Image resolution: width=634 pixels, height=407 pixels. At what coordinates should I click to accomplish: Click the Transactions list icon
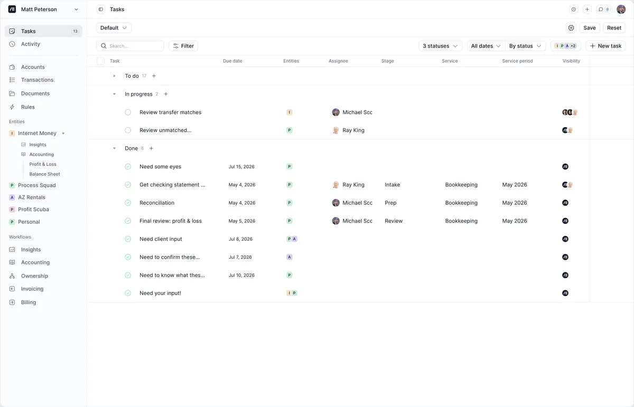12,80
